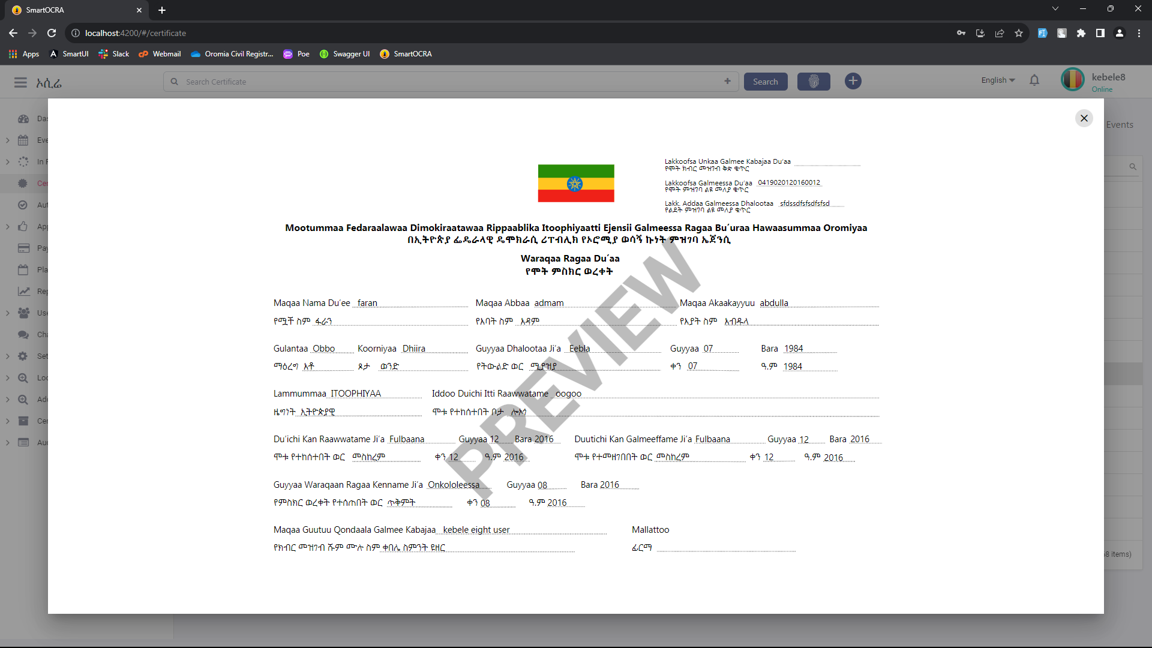This screenshot has height=648, width=1152.
Task: Click the Address magnifier sidebar icon
Action: pos(23,400)
